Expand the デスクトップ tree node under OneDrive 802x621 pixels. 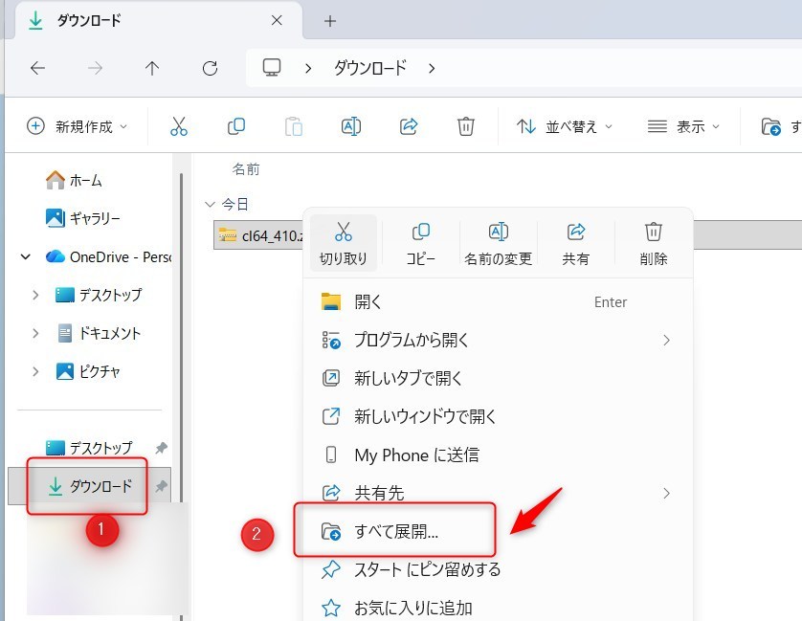(35, 295)
